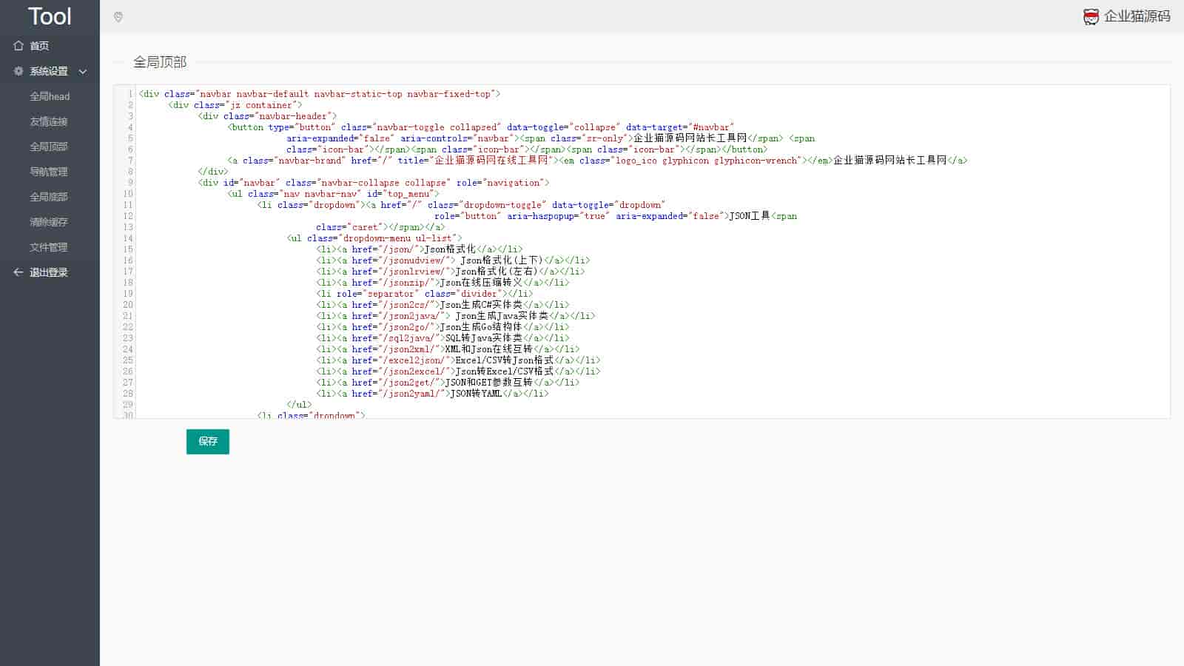The width and height of the screenshot is (1184, 666).
Task: Navigate to 全局底部 in sidebar
Action: coord(49,197)
